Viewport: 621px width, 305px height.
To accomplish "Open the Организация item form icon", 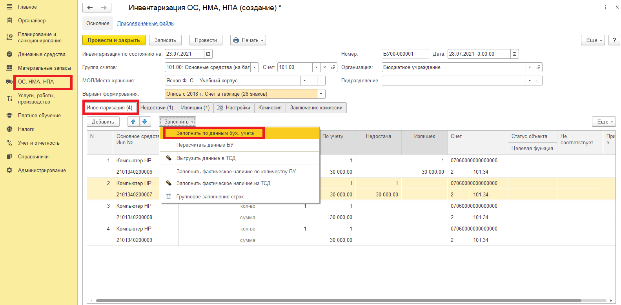I will point(538,67).
